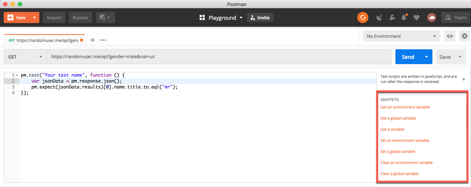Click the Invite button
Image resolution: width=471 pixels, height=187 pixels.
pyautogui.click(x=260, y=17)
